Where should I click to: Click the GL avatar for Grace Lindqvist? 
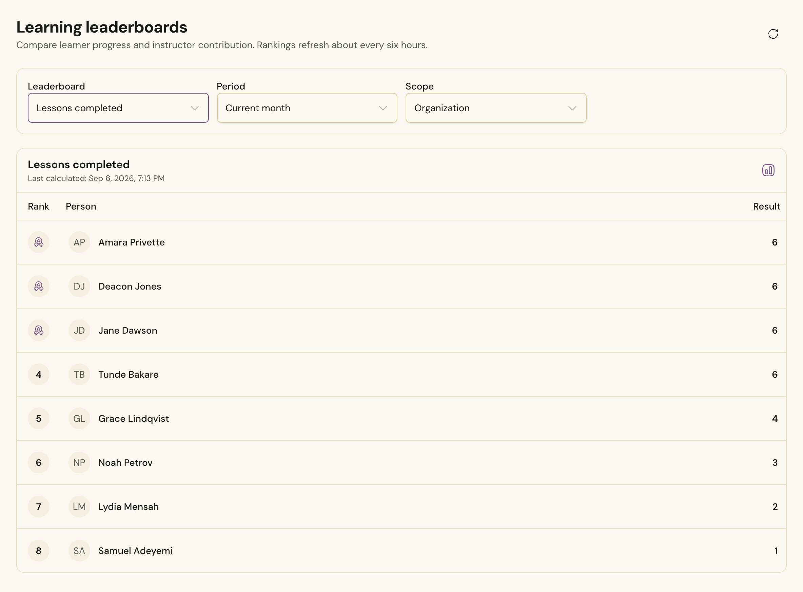(x=79, y=418)
